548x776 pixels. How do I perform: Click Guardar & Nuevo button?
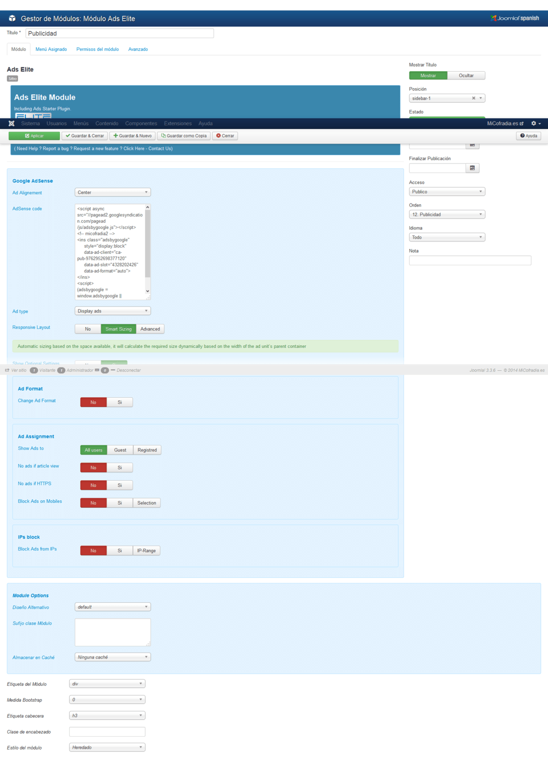(x=133, y=136)
